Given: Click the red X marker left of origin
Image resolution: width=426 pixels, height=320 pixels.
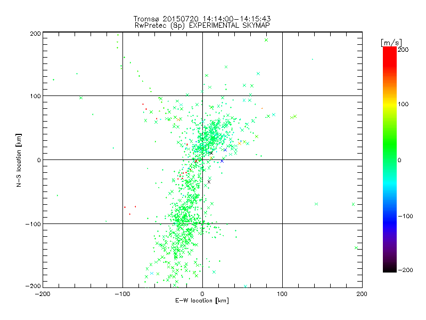Looking at the screenshot, I should 195,162.
